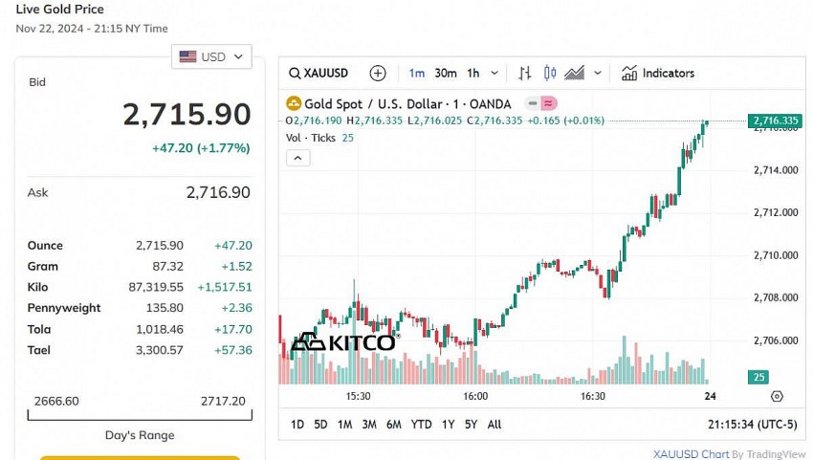Image resolution: width=813 pixels, height=460 pixels.
Task: Select the candlestick chart style icon
Action: click(x=550, y=74)
